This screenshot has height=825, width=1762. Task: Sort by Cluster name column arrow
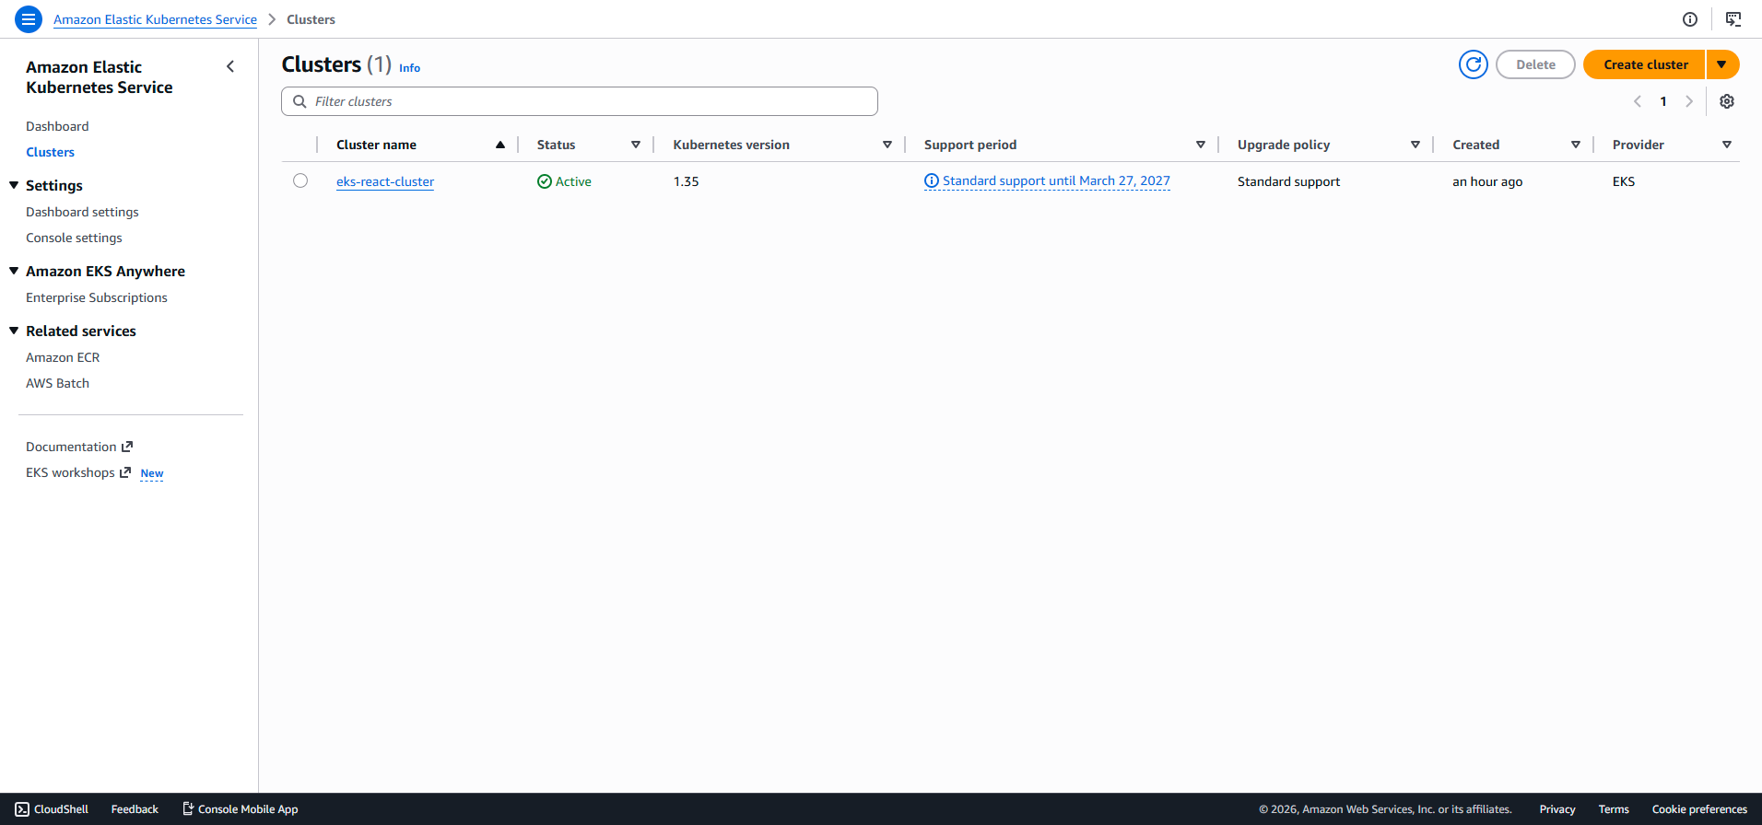[x=500, y=145]
